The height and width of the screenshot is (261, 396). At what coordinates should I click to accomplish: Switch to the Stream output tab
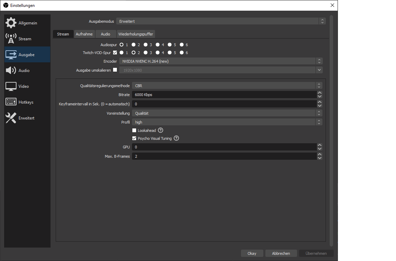[63, 34]
